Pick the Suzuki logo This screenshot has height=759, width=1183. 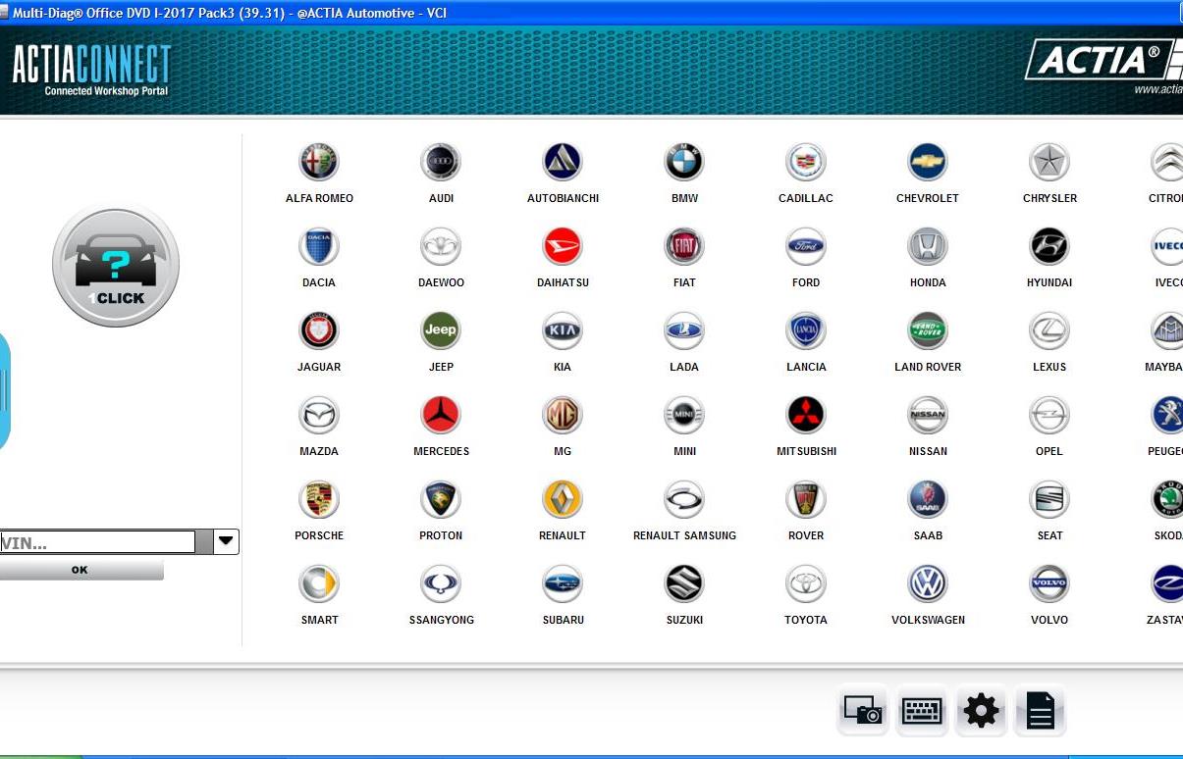click(684, 583)
